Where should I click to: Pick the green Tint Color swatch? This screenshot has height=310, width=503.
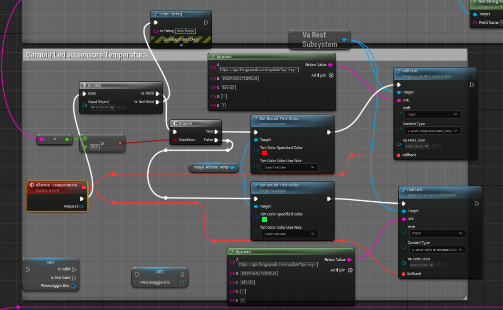click(x=264, y=220)
